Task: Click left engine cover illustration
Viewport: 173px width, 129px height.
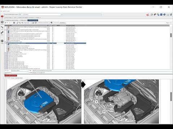Action: (44, 101)
